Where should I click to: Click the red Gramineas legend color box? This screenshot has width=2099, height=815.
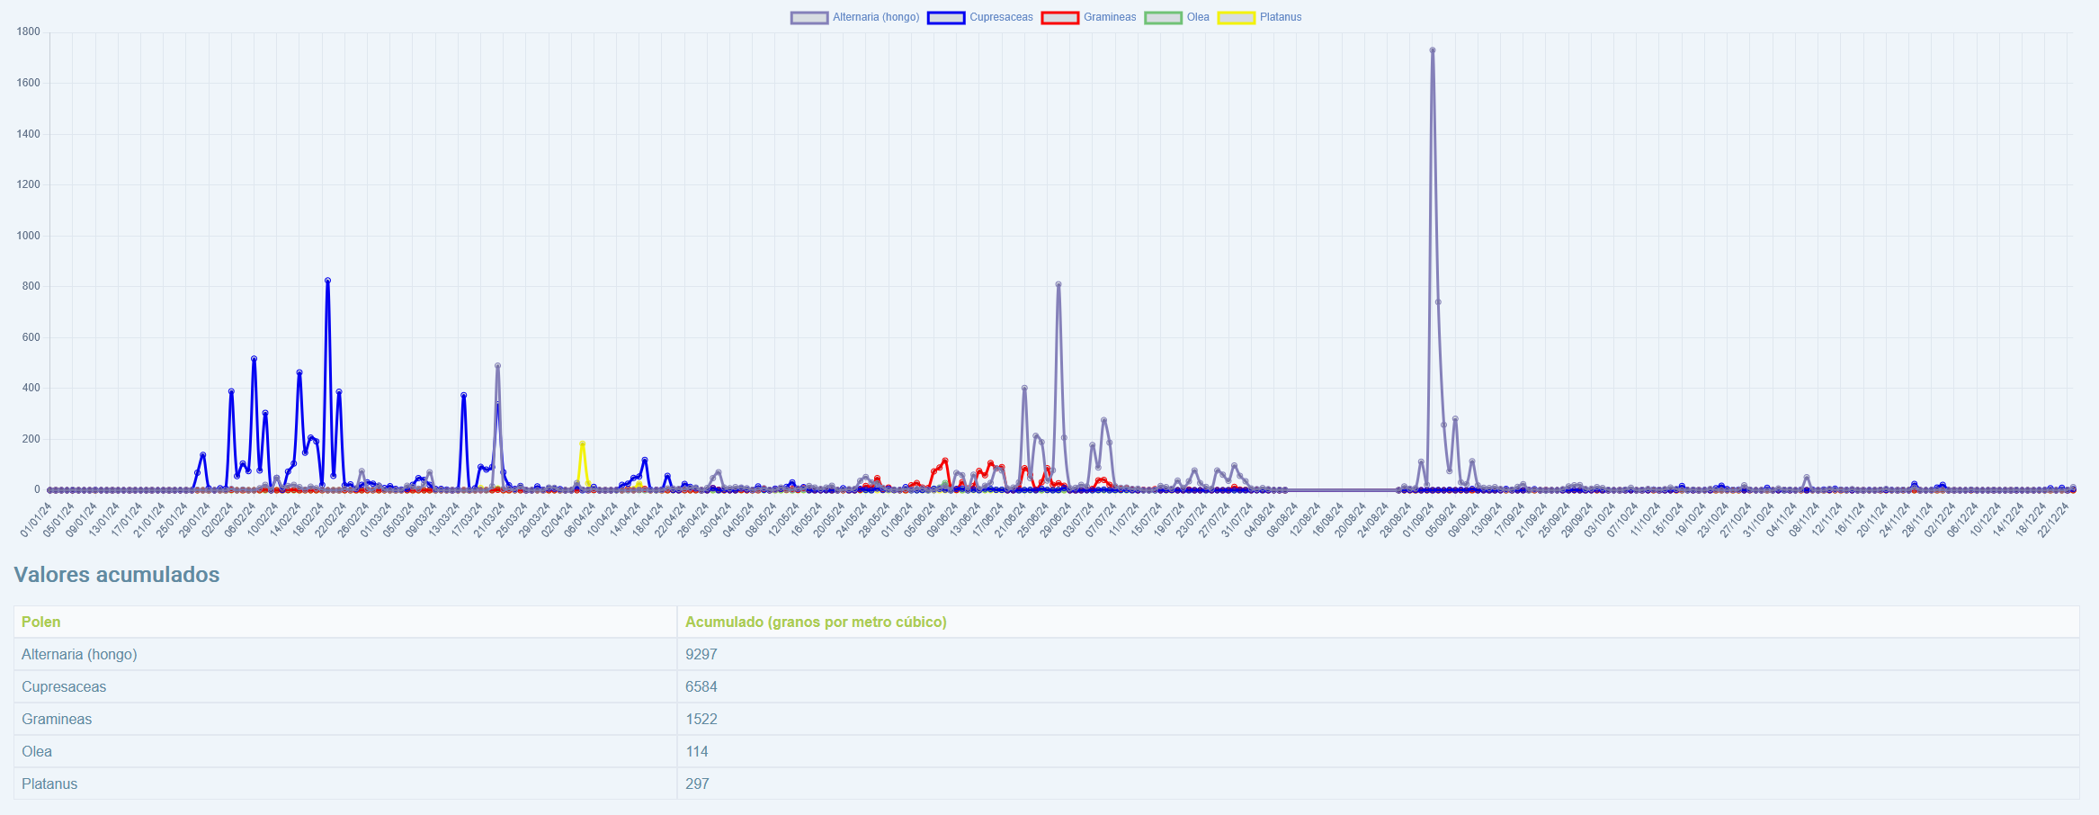pyautogui.click(x=1059, y=18)
